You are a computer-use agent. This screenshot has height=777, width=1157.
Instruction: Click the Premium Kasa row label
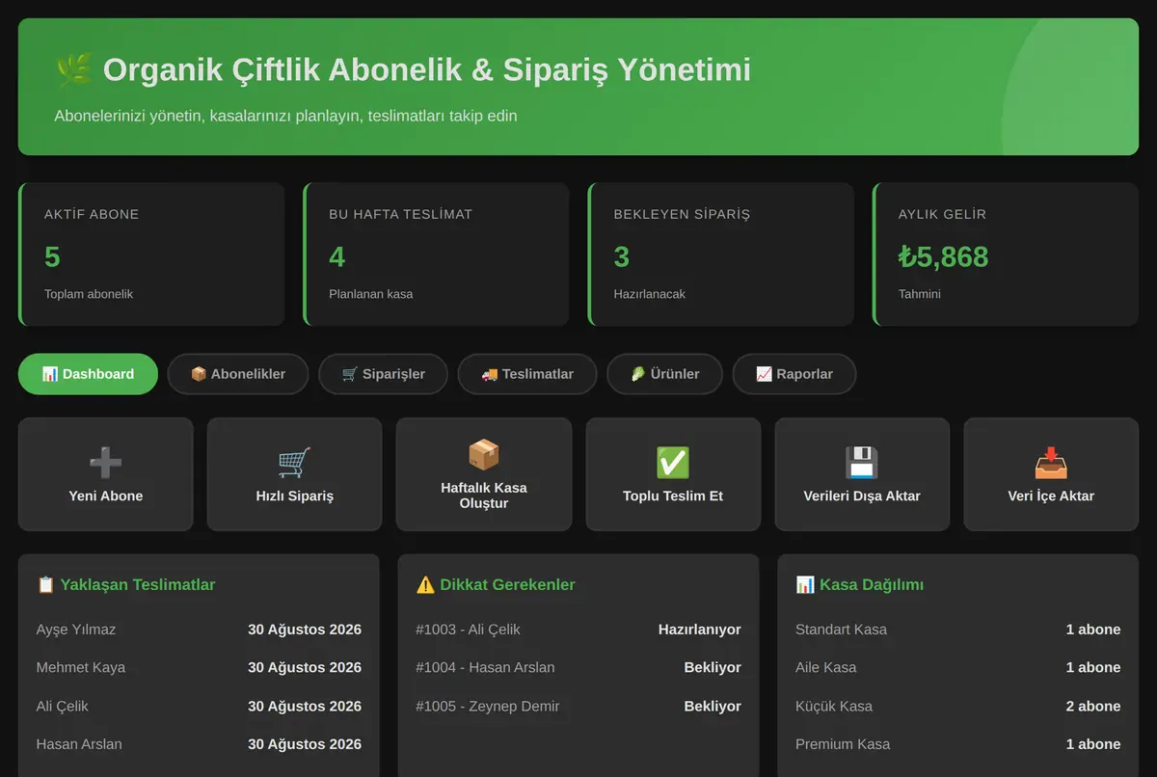tap(843, 744)
